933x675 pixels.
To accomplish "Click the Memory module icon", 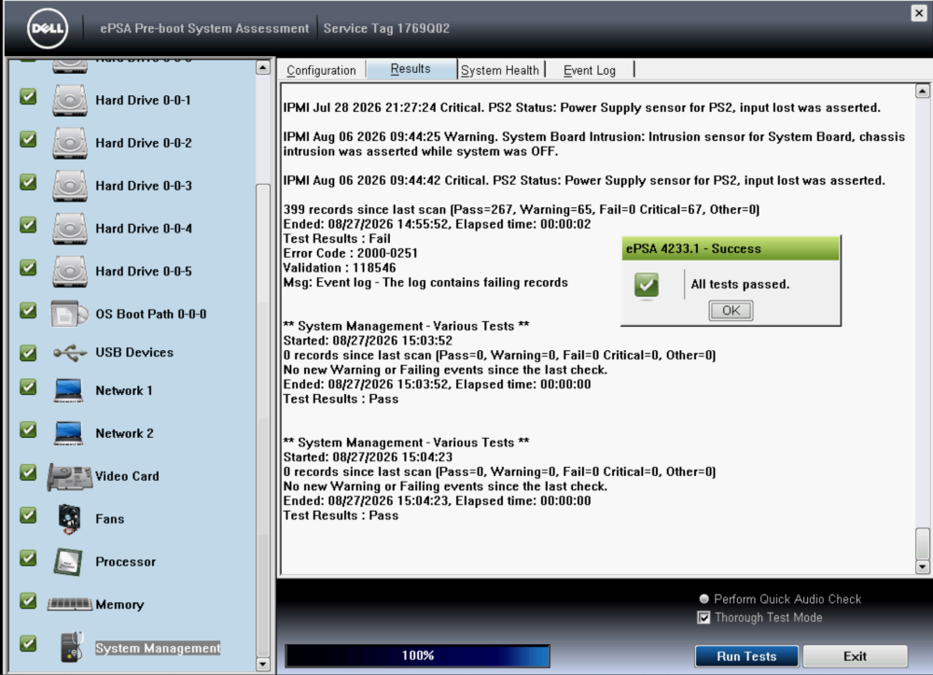I will (x=70, y=604).
